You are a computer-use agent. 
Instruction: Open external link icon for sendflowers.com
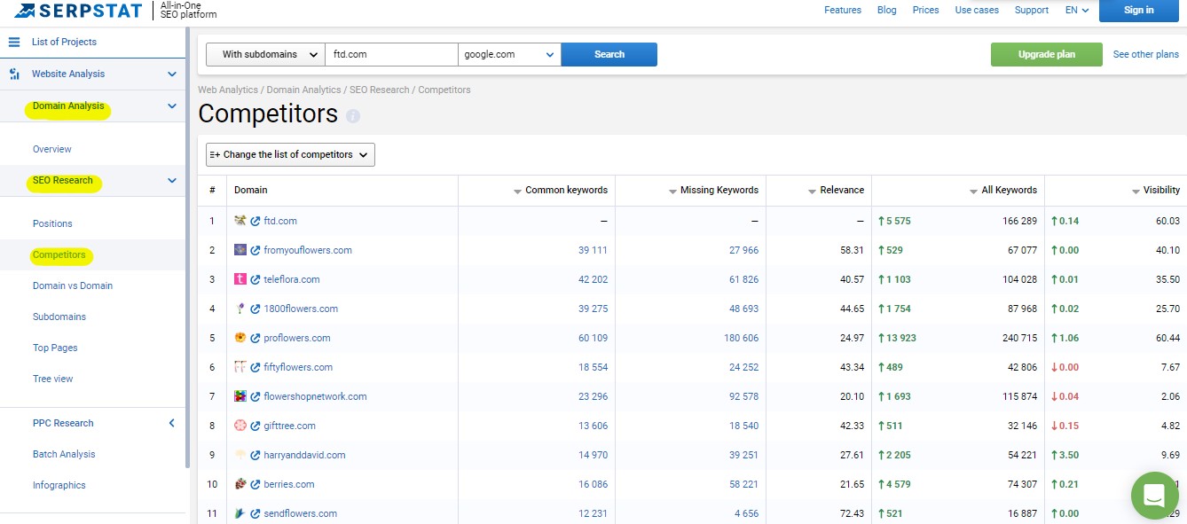(x=255, y=513)
